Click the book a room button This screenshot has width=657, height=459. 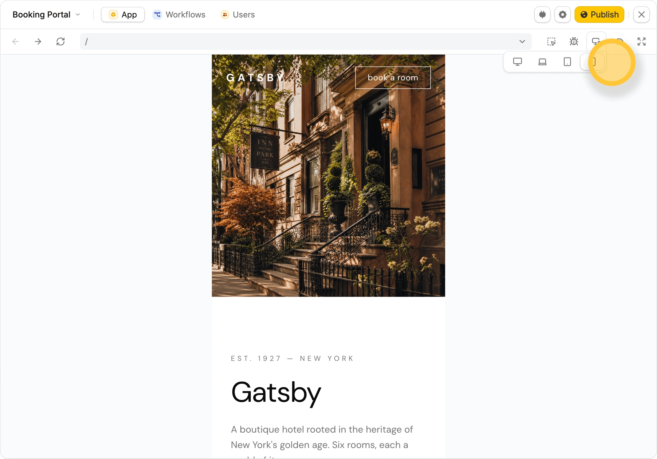click(x=393, y=78)
